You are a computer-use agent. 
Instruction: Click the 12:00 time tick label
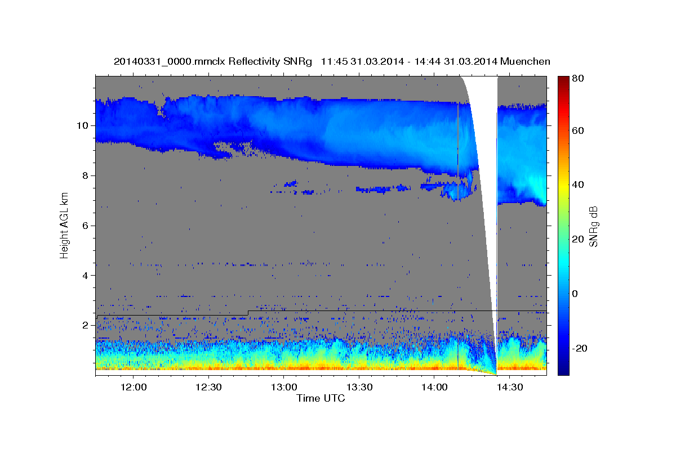click(134, 387)
